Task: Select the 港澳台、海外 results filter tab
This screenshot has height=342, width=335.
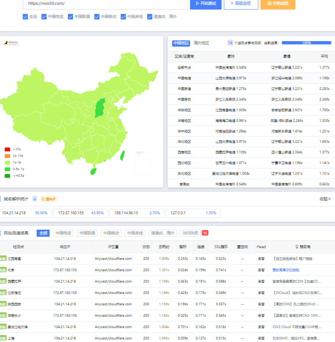Action: pos(163,233)
